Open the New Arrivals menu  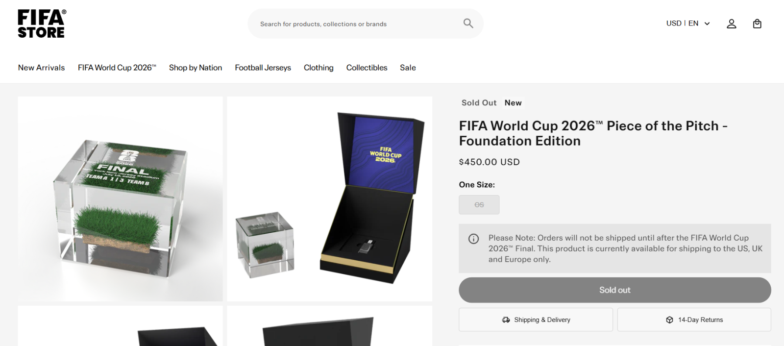(x=42, y=68)
